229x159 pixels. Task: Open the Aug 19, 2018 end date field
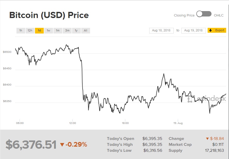(x=193, y=31)
